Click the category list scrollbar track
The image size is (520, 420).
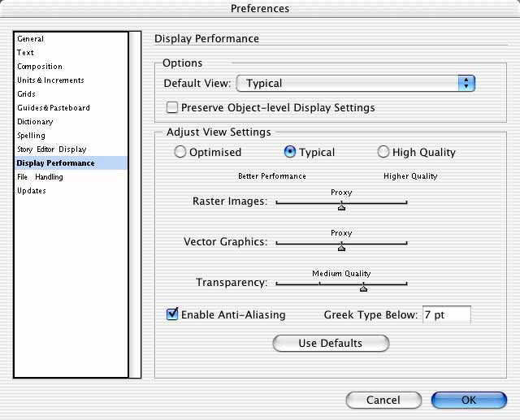135,205
